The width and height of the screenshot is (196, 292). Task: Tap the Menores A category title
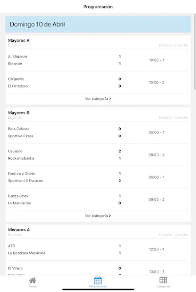19,230
